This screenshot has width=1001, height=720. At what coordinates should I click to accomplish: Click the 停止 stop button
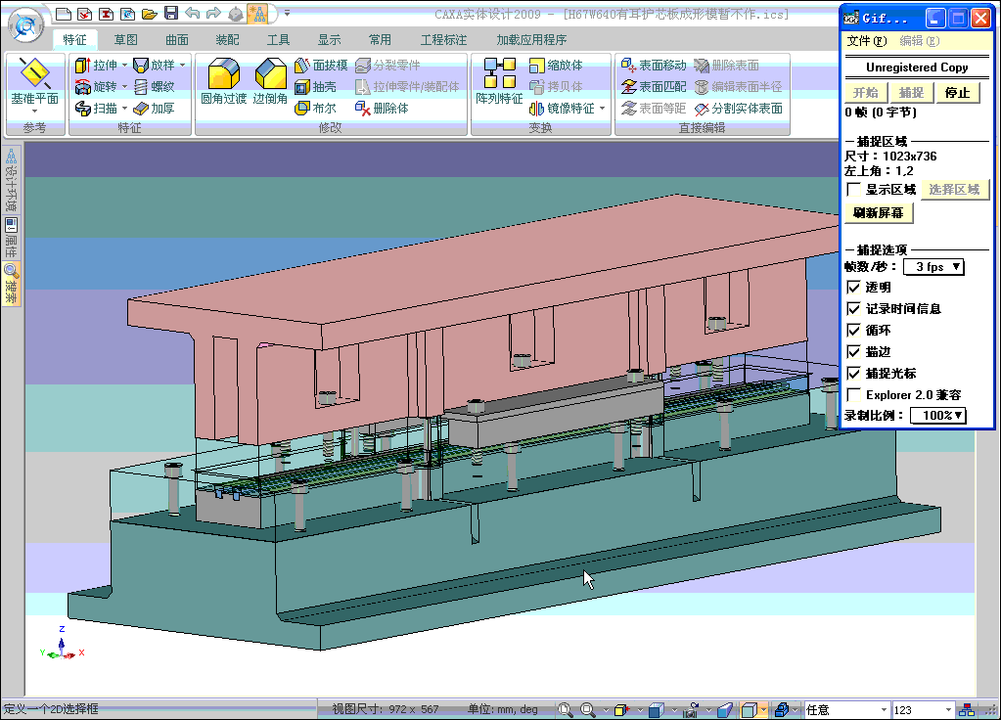click(x=957, y=93)
